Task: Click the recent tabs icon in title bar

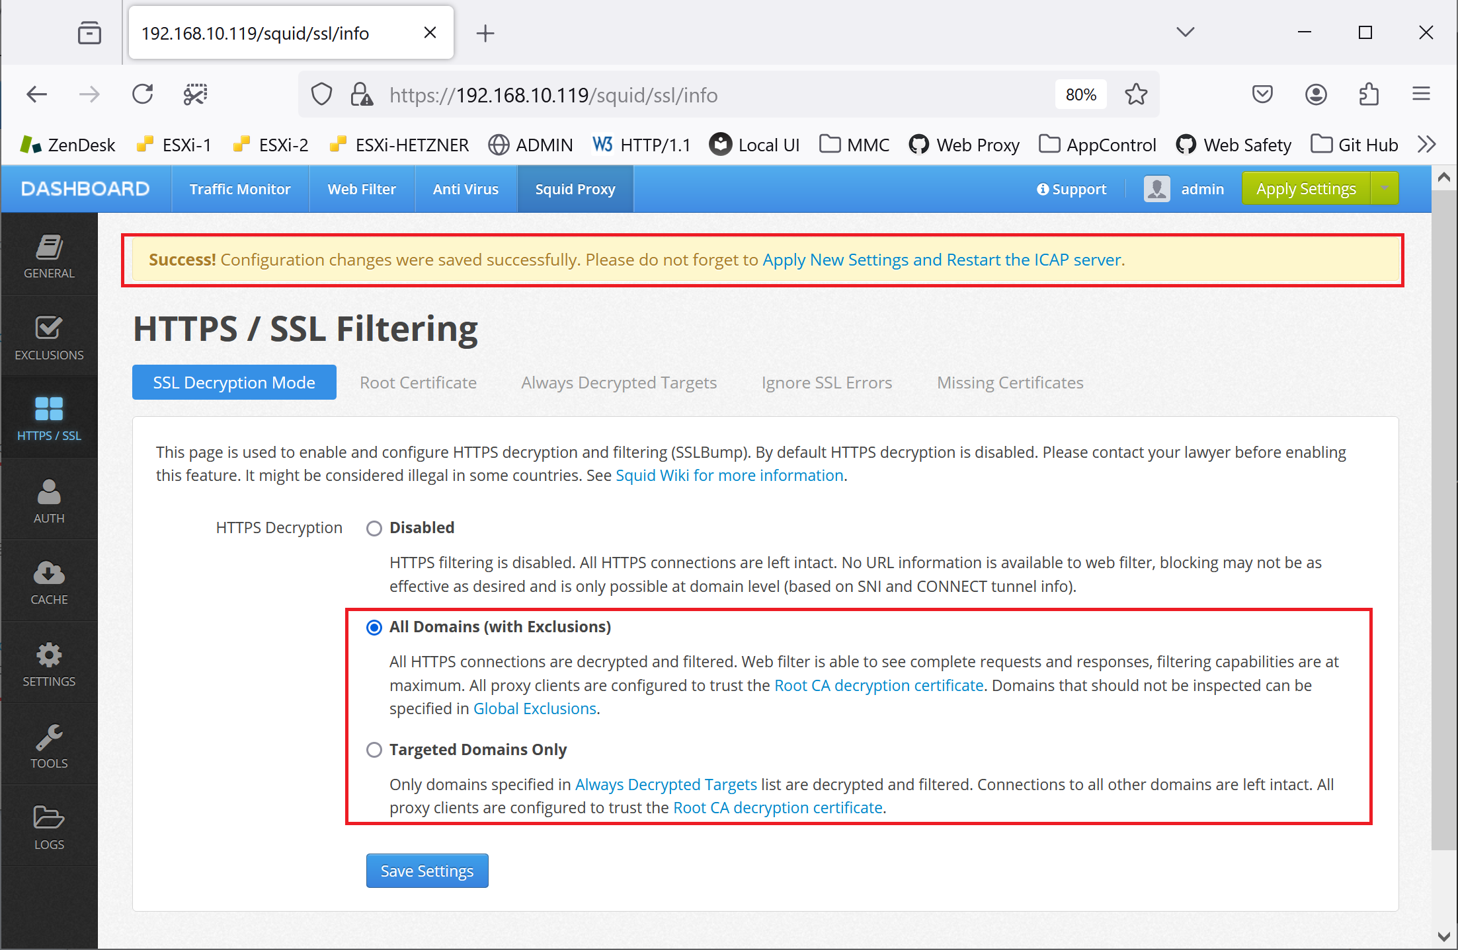Action: tap(89, 32)
